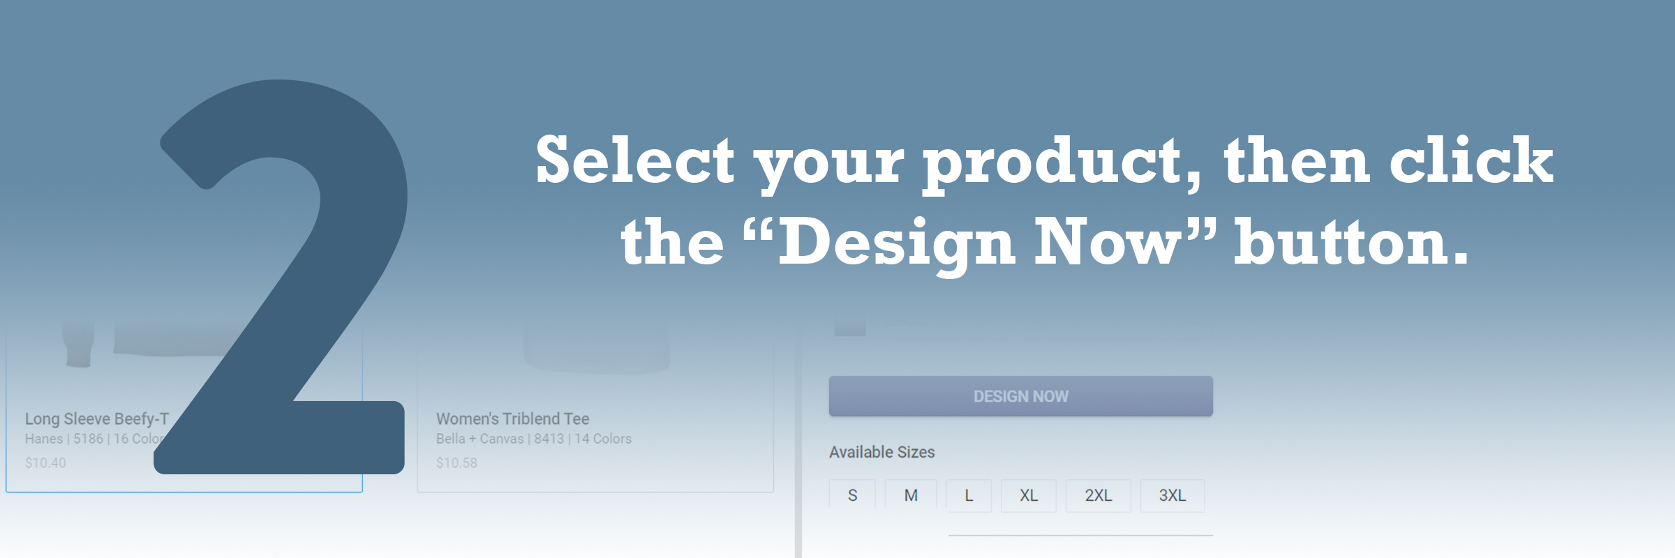Open the Long Sleeve Beefy-T product title
Viewport: 1675px width, 558px height.
click(96, 418)
